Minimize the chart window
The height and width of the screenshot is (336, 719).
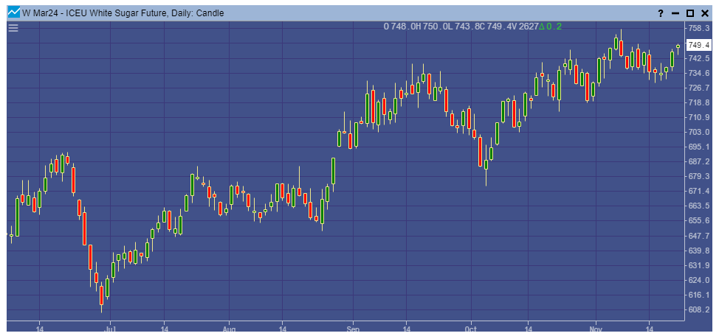[675, 13]
